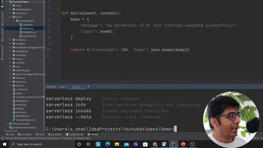
Task: Open pymon.py in project tree
Action: 21,112
